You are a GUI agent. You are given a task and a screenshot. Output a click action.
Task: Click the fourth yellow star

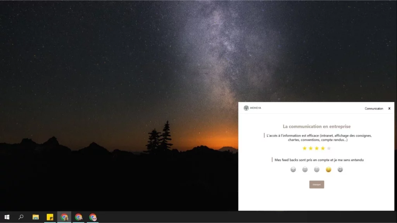pos(323,148)
